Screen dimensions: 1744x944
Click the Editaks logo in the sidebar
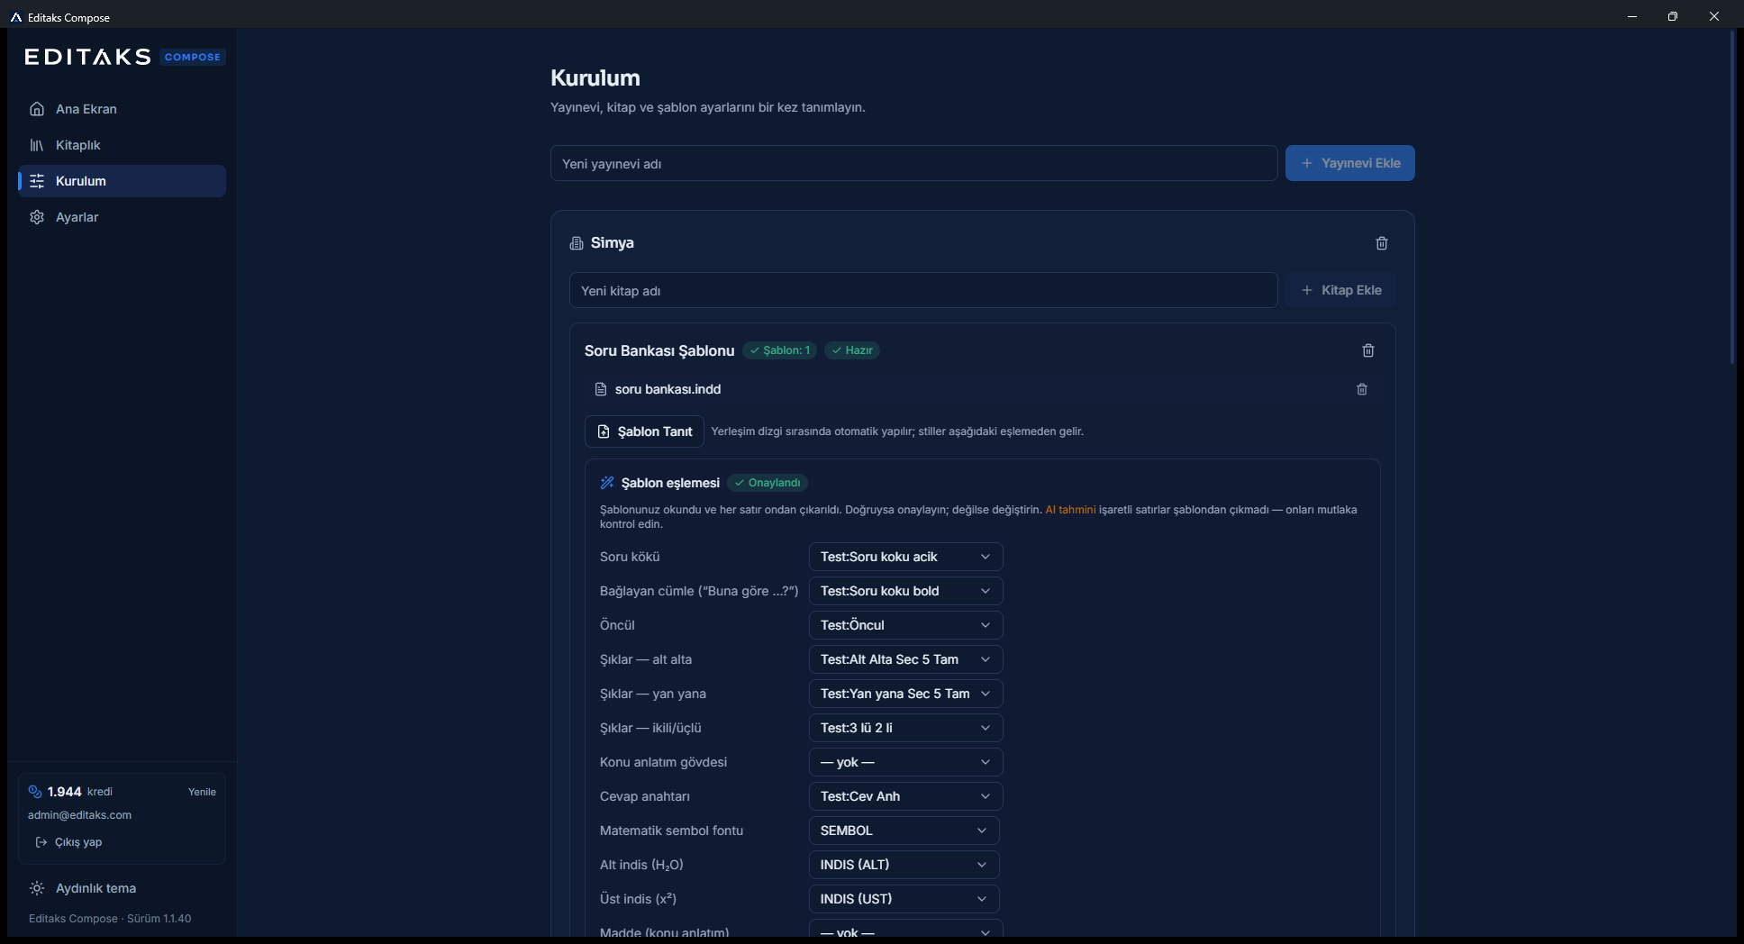coord(87,57)
